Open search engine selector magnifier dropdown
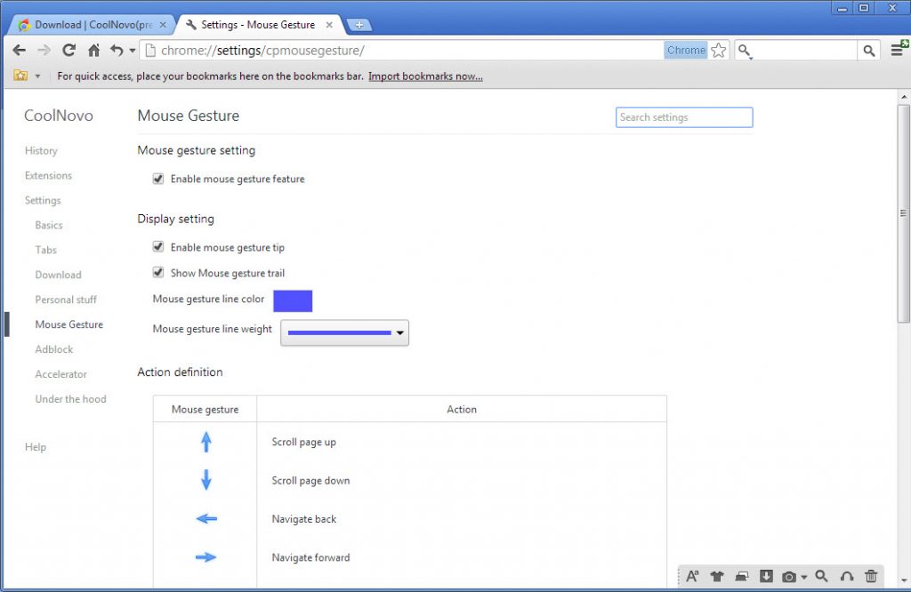The width and height of the screenshot is (911, 592). pyautogui.click(x=745, y=51)
